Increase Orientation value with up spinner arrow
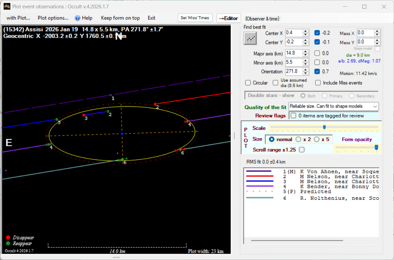This screenshot has height=260, width=394. pos(305,70)
